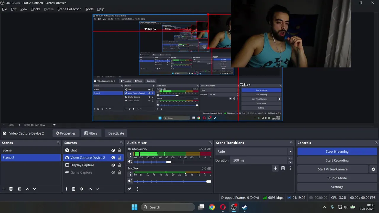Viewport: 379px width, 213px height.
Task: Show the Game Capture source eye icon
Action: pos(113,172)
